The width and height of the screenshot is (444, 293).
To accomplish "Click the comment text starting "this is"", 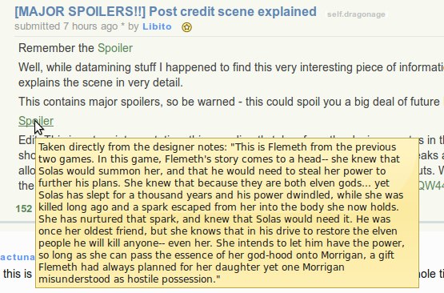I will (18, 274).
